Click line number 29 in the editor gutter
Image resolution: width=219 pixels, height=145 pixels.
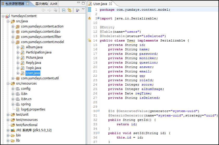click(95, 107)
